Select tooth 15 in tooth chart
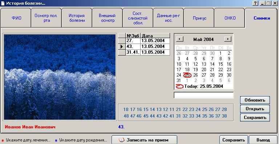Viewport: 279px width, 144px height. [x=146, y=110]
